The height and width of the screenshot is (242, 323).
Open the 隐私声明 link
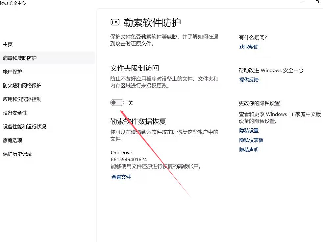[249, 150]
